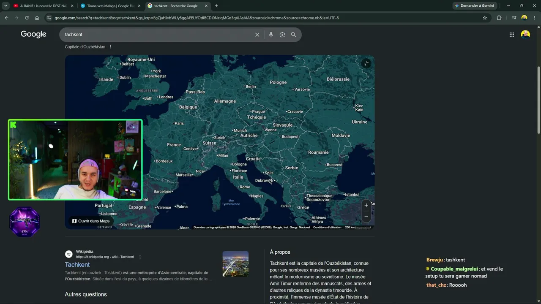This screenshot has height=304, width=541.
Task: Open the Chrome extensions menu
Action: click(x=499, y=18)
